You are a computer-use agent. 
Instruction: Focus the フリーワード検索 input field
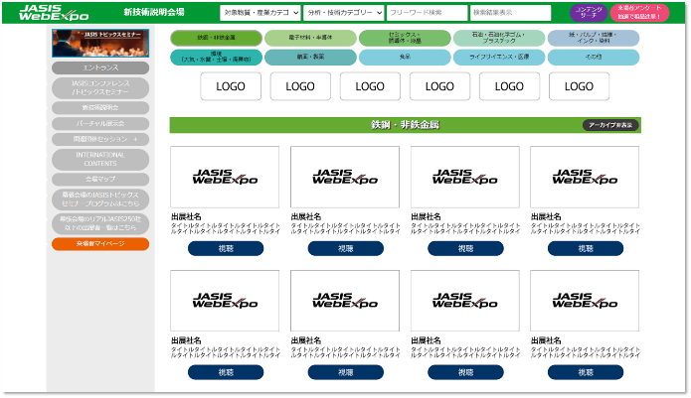(x=427, y=13)
